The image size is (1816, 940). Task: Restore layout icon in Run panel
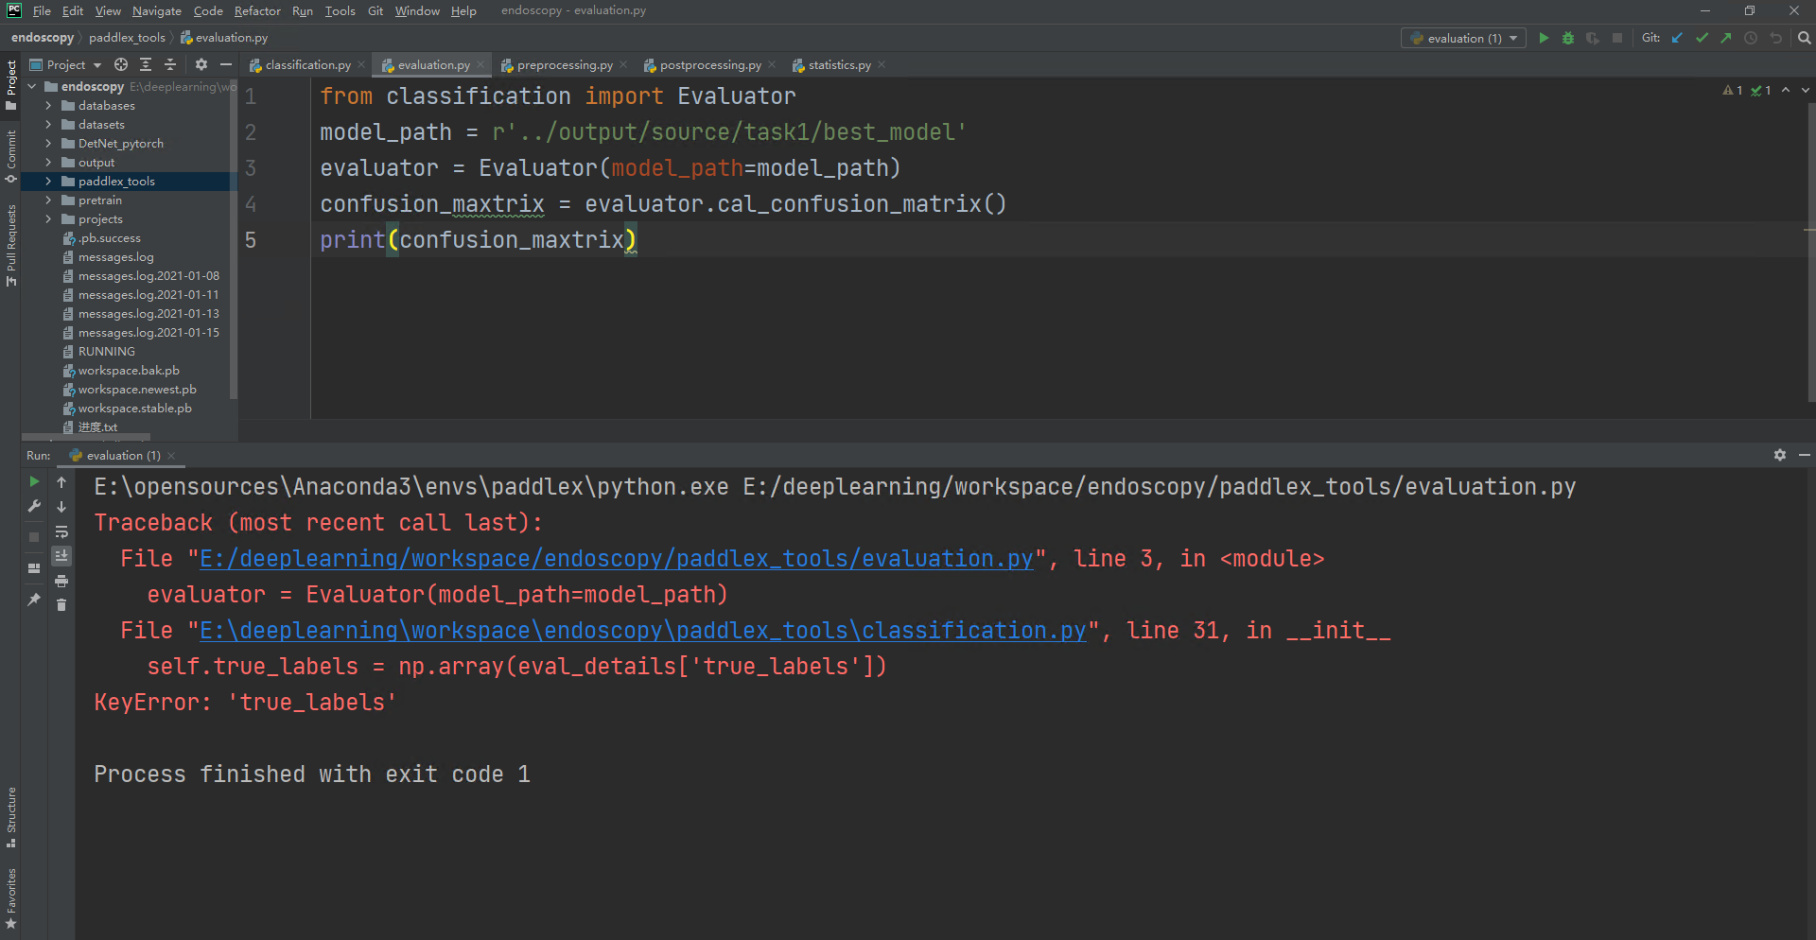coord(34,568)
